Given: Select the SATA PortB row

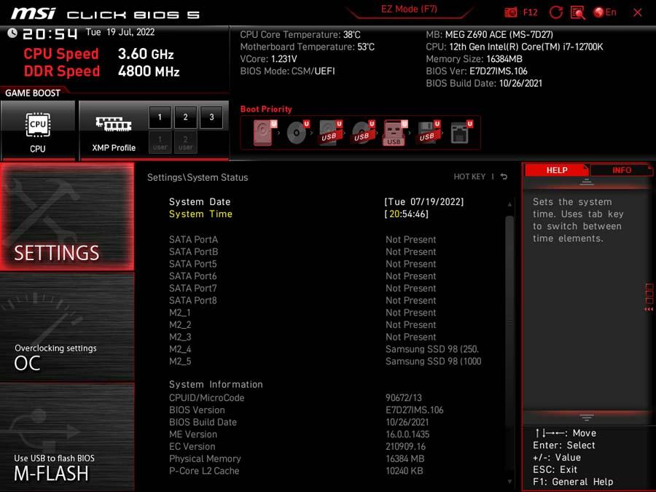Looking at the screenshot, I should [x=325, y=251].
